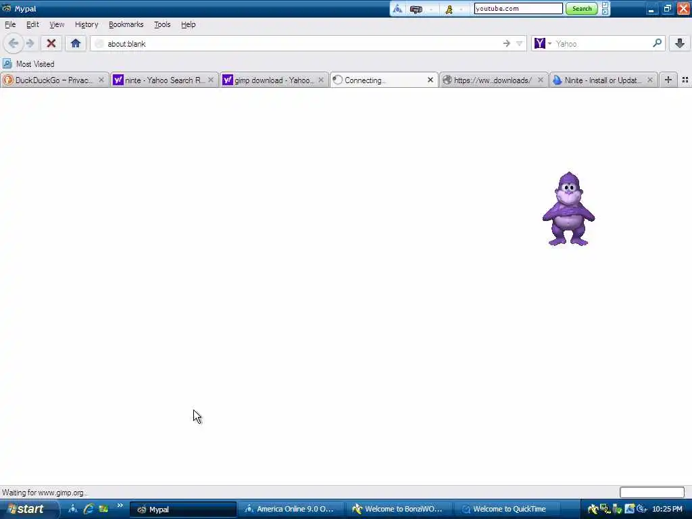
Task: Open the tab groups grid icon
Action: tap(685, 80)
